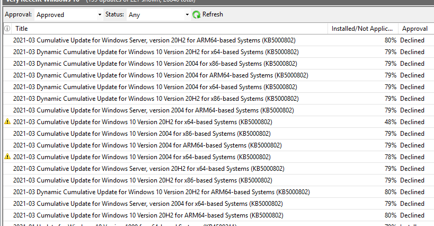
Task: Click warning icon on Windows 10 20H2 x64 Cumulative row
Action: pos(7,121)
